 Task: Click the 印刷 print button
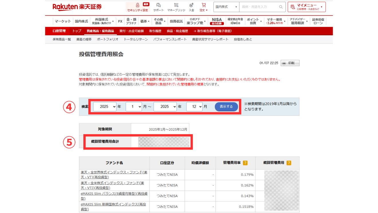click(290, 63)
